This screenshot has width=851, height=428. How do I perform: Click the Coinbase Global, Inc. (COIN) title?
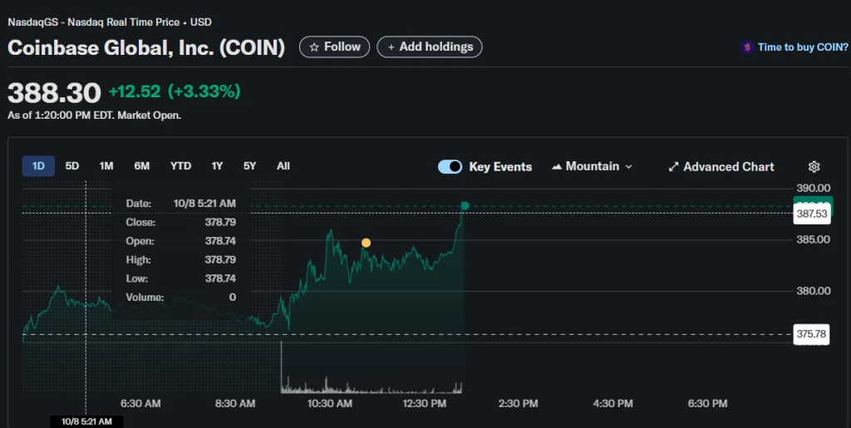(146, 47)
